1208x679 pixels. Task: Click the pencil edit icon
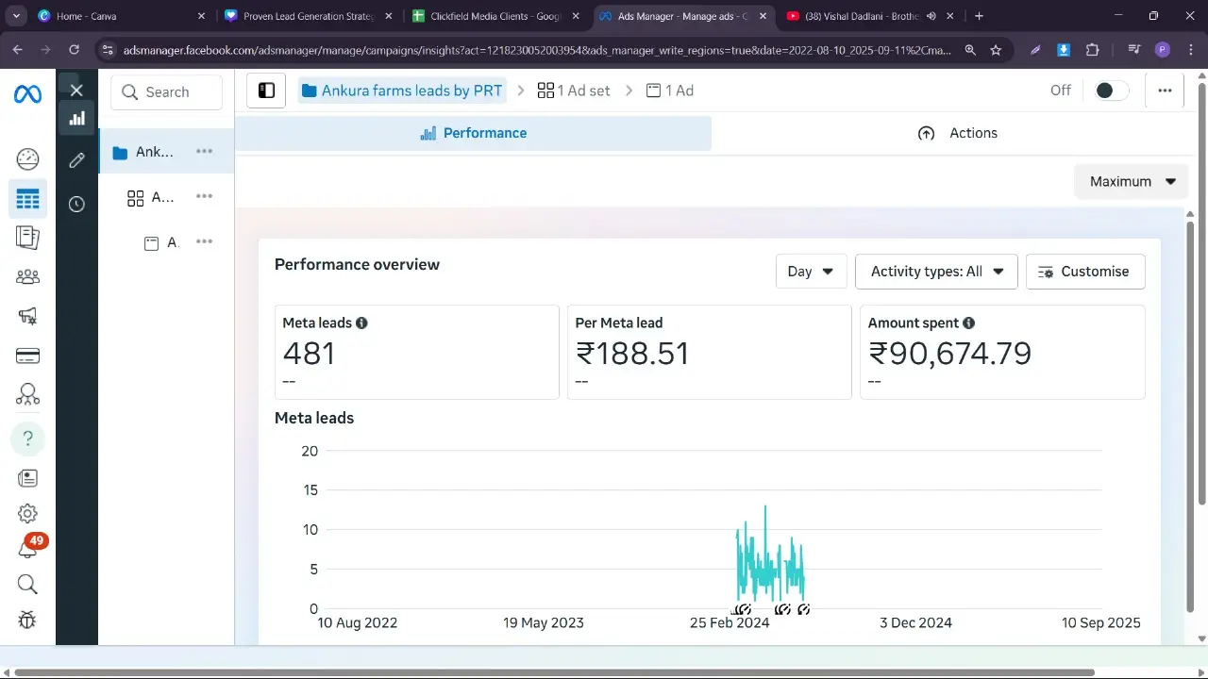(76, 160)
